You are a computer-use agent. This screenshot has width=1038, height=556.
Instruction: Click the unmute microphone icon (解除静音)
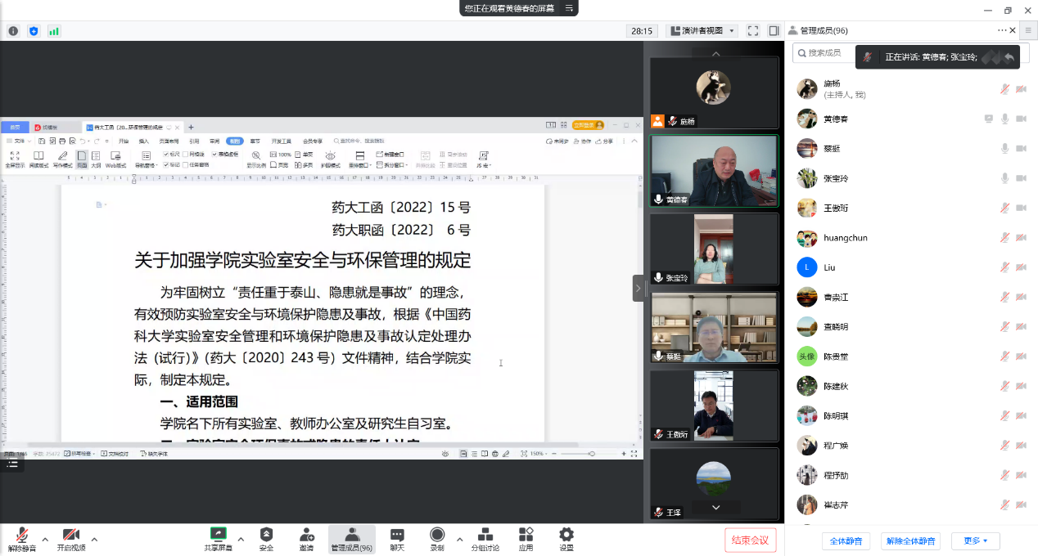coord(22,536)
